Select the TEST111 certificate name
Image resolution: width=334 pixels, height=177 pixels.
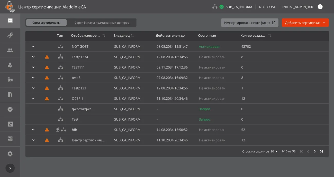click(x=78, y=67)
